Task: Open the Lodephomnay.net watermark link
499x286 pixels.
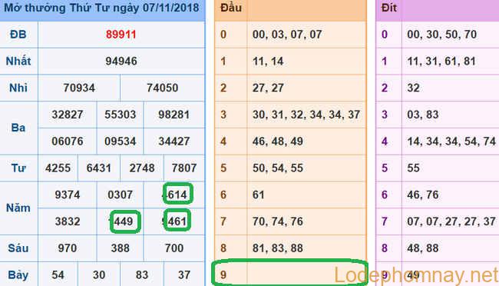Action: (416, 275)
